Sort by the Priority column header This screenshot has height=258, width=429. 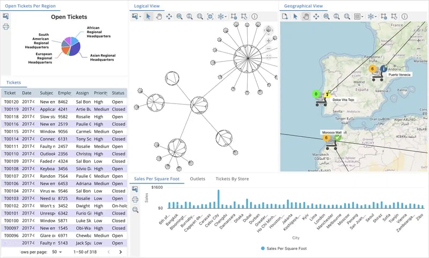click(x=101, y=93)
